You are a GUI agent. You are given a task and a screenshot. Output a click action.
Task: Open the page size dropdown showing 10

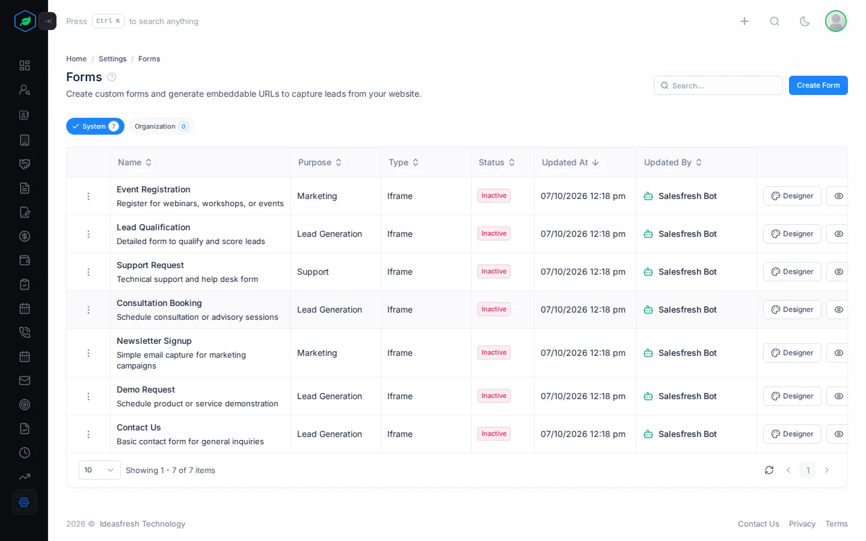click(x=99, y=470)
